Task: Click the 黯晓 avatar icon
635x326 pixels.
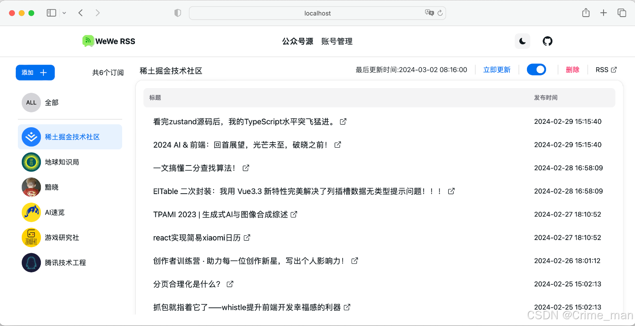Action: 31,187
